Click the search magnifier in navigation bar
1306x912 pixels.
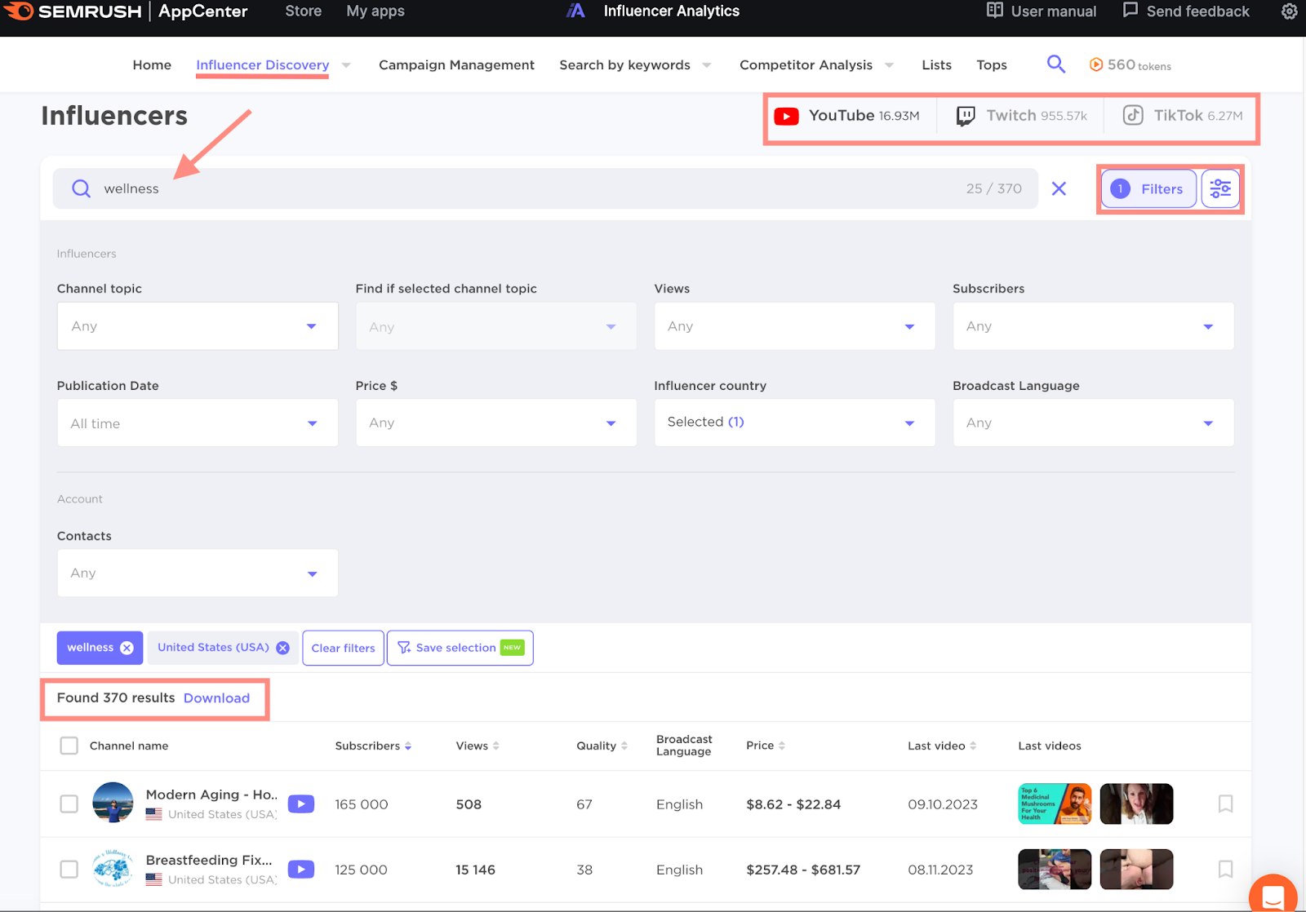[1055, 64]
